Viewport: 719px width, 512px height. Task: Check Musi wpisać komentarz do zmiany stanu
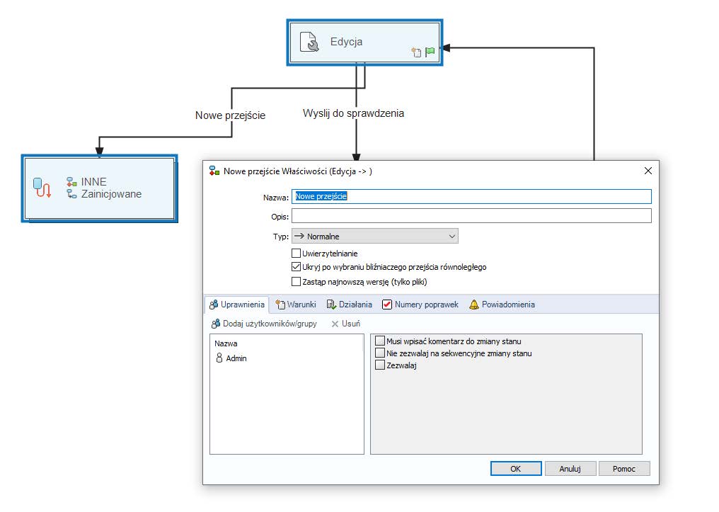tap(381, 341)
